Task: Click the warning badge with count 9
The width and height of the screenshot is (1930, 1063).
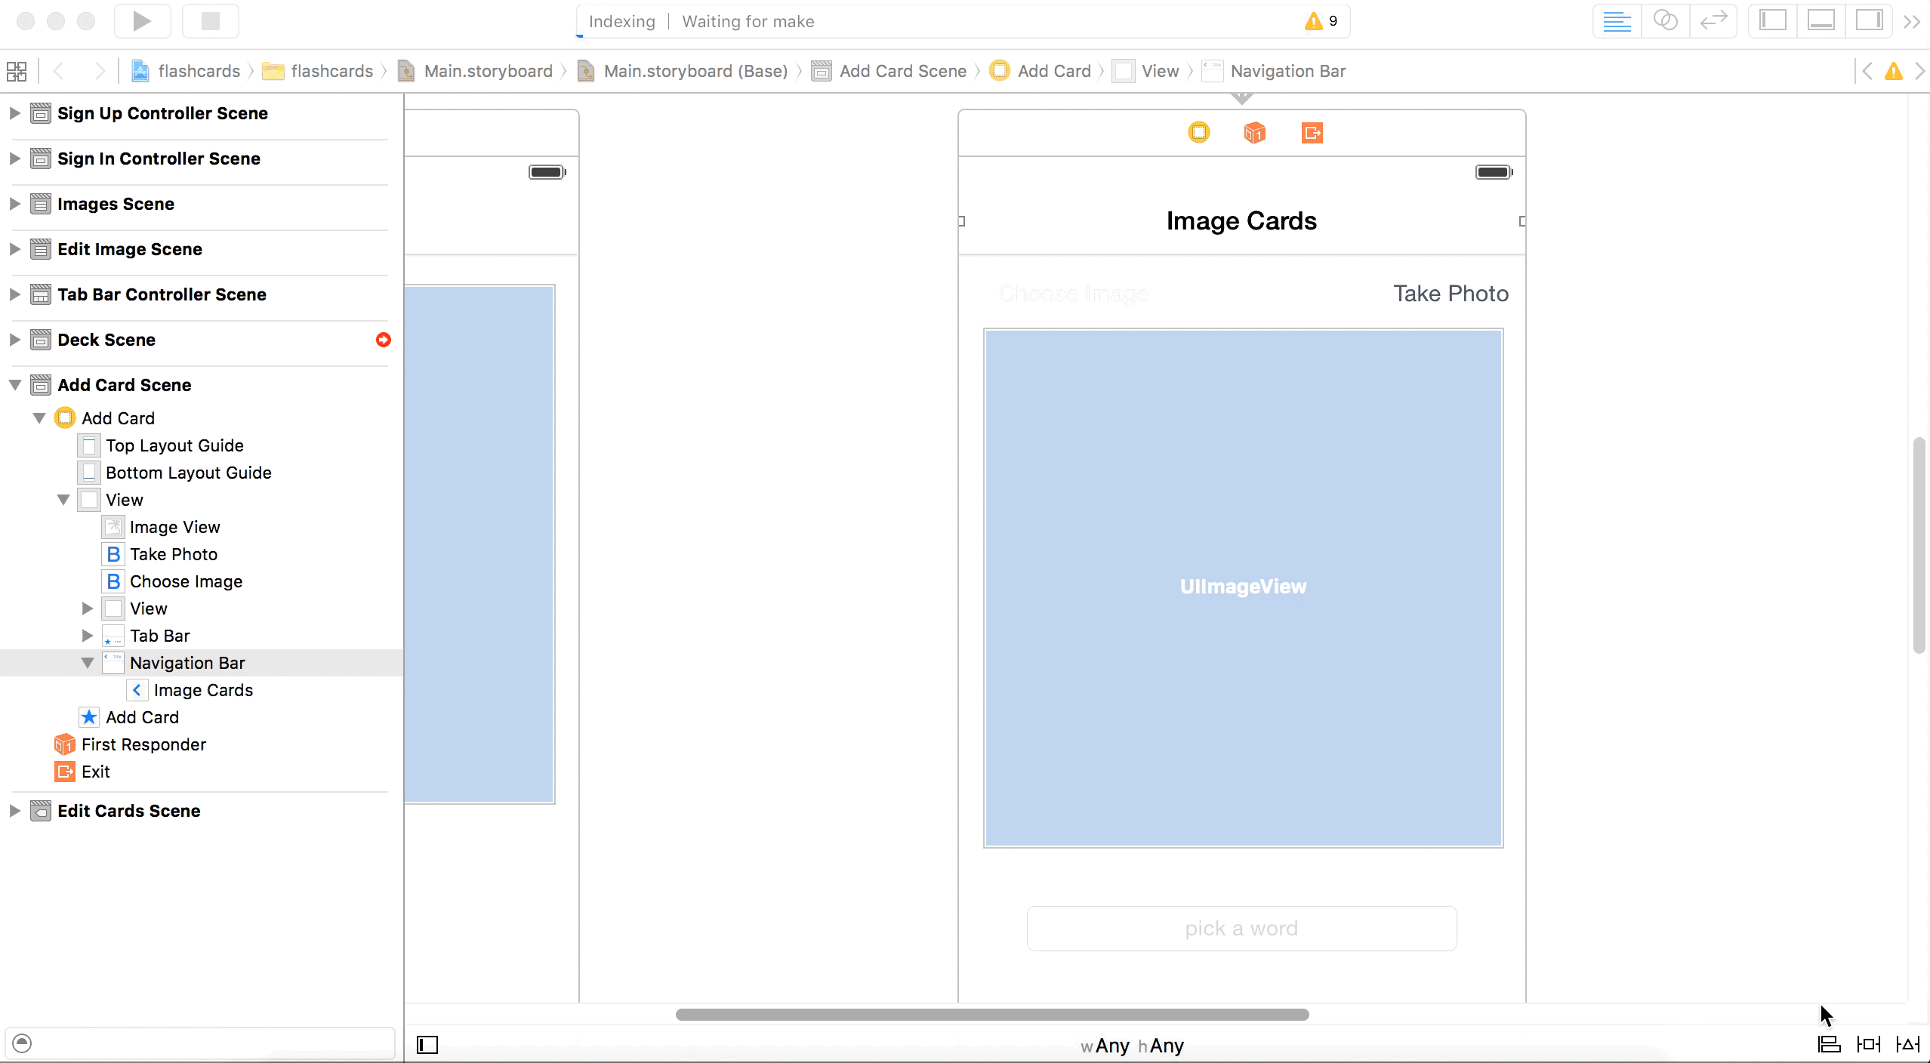Action: click(x=1322, y=20)
